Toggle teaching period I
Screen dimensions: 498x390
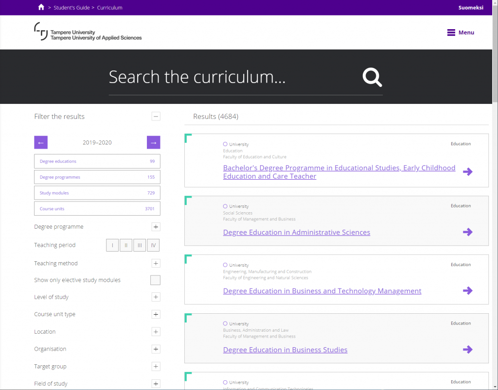coord(112,245)
